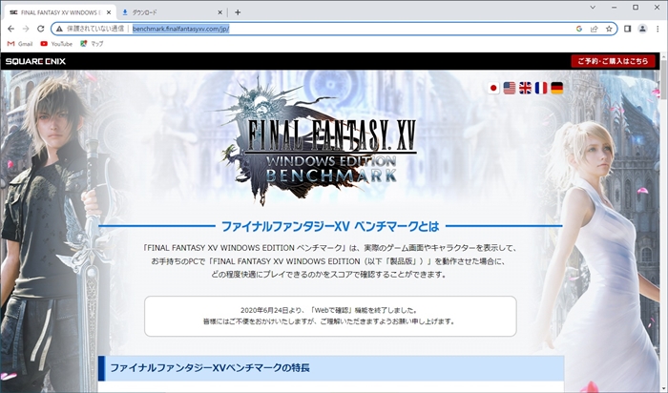Open the browser side panel
Image resolution: width=668 pixels, height=393 pixels.
pos(627,29)
